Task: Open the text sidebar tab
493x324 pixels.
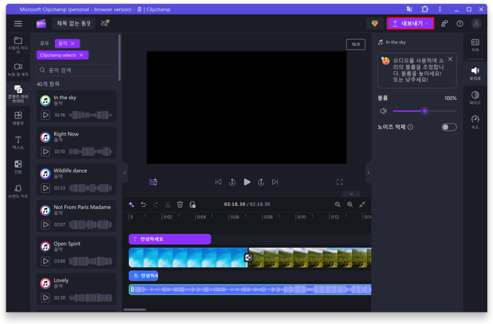Action: click(x=18, y=143)
